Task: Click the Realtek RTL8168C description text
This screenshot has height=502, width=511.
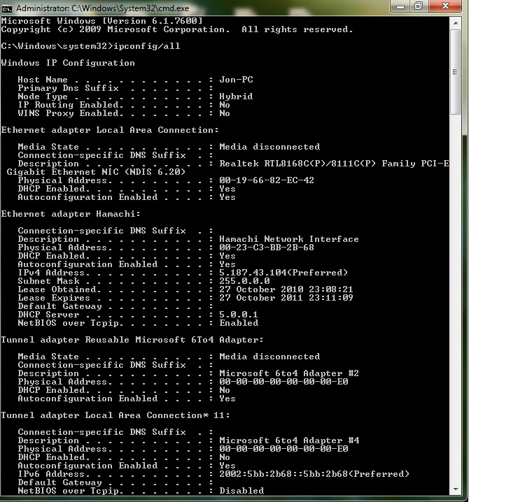Action: [x=334, y=164]
